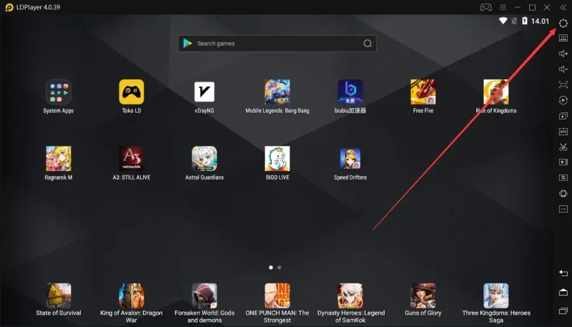
Task: Take screenshot with scissors icon
Action: coord(563,147)
